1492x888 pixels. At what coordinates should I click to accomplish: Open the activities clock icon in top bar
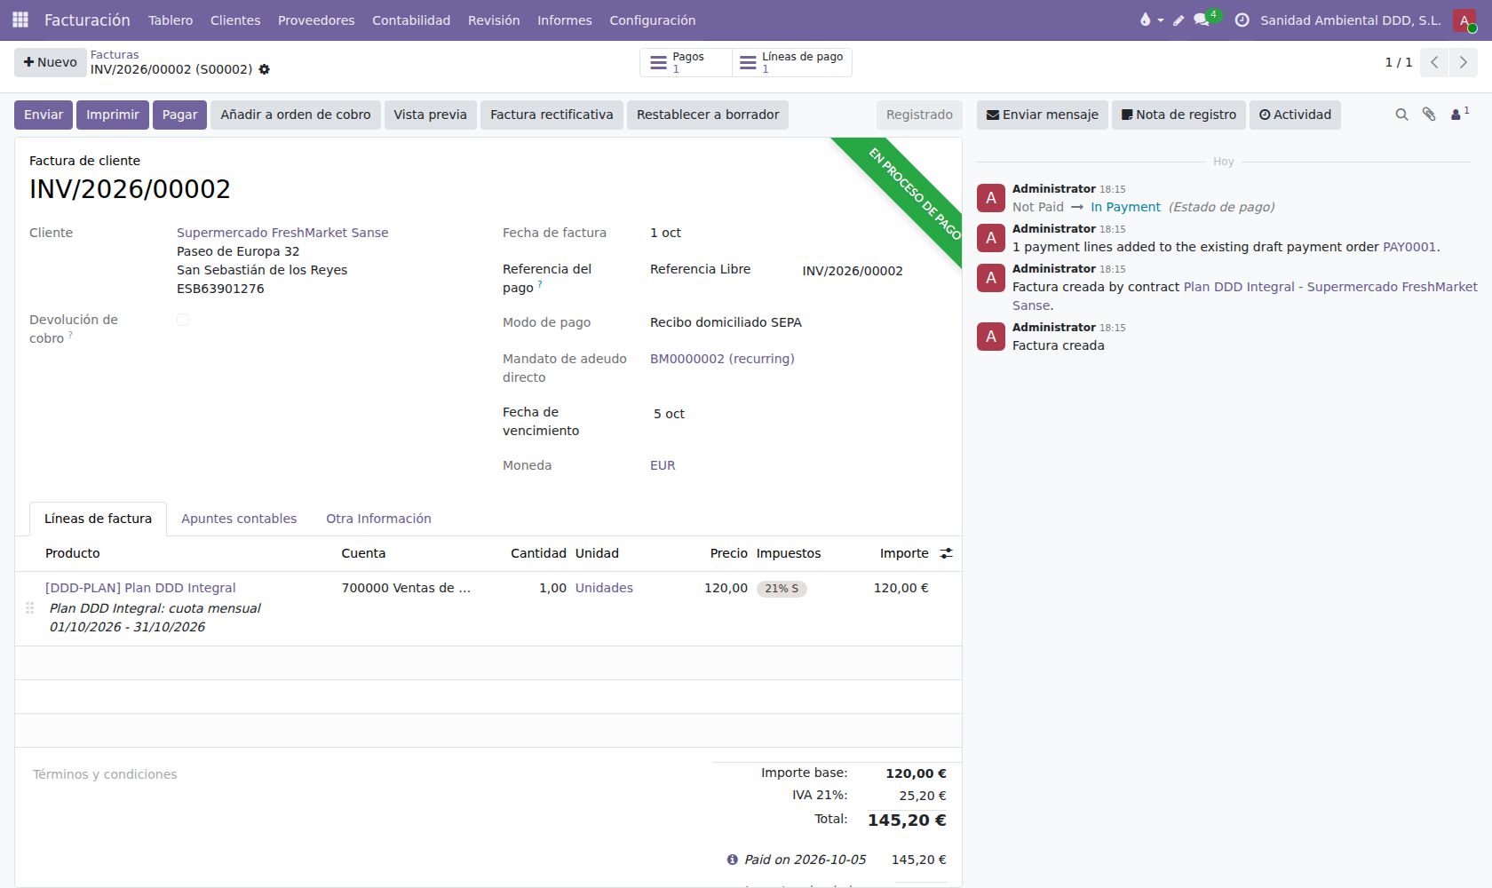1242,20
